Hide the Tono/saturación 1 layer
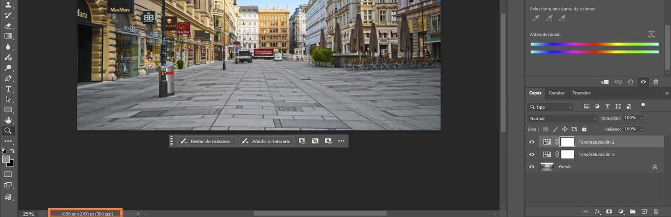Image resolution: width=671 pixels, height=217 pixels. click(531, 154)
